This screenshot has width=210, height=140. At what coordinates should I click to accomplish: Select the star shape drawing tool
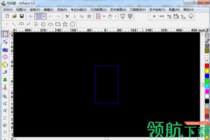(x=65, y=24)
